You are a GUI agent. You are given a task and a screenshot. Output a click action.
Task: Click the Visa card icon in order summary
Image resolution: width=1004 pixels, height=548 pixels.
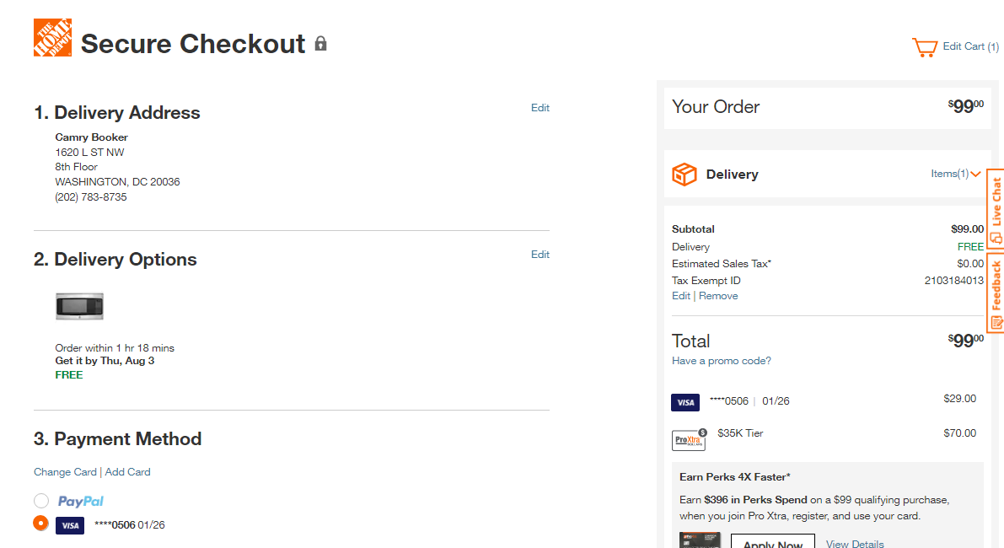click(x=685, y=402)
